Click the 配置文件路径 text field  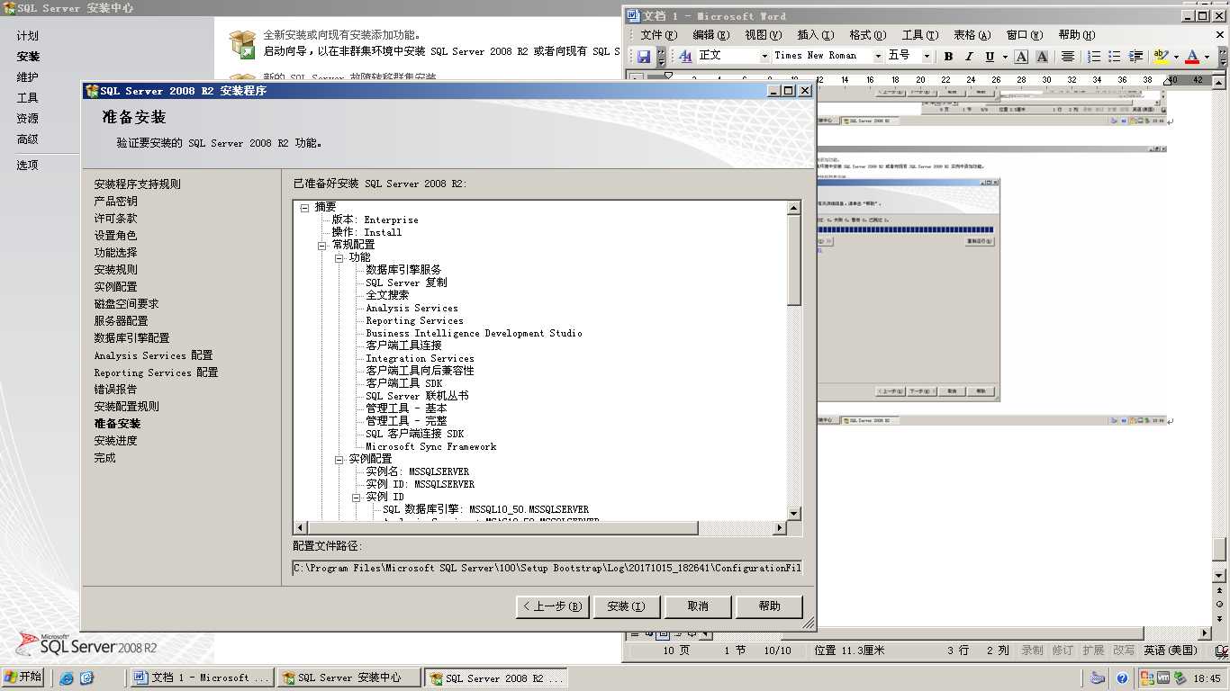pyautogui.click(x=547, y=568)
